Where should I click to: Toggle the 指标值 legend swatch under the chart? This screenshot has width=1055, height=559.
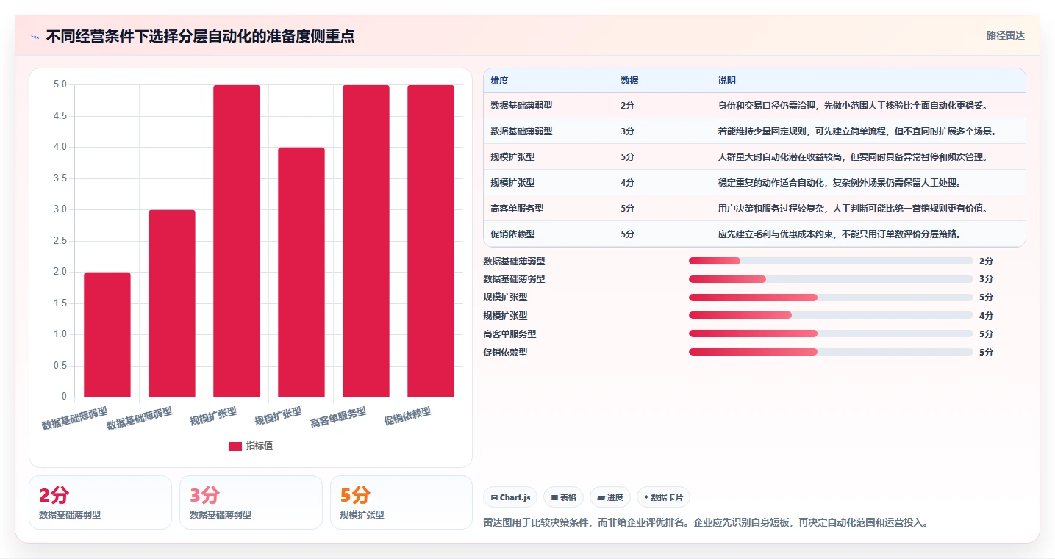[235, 446]
